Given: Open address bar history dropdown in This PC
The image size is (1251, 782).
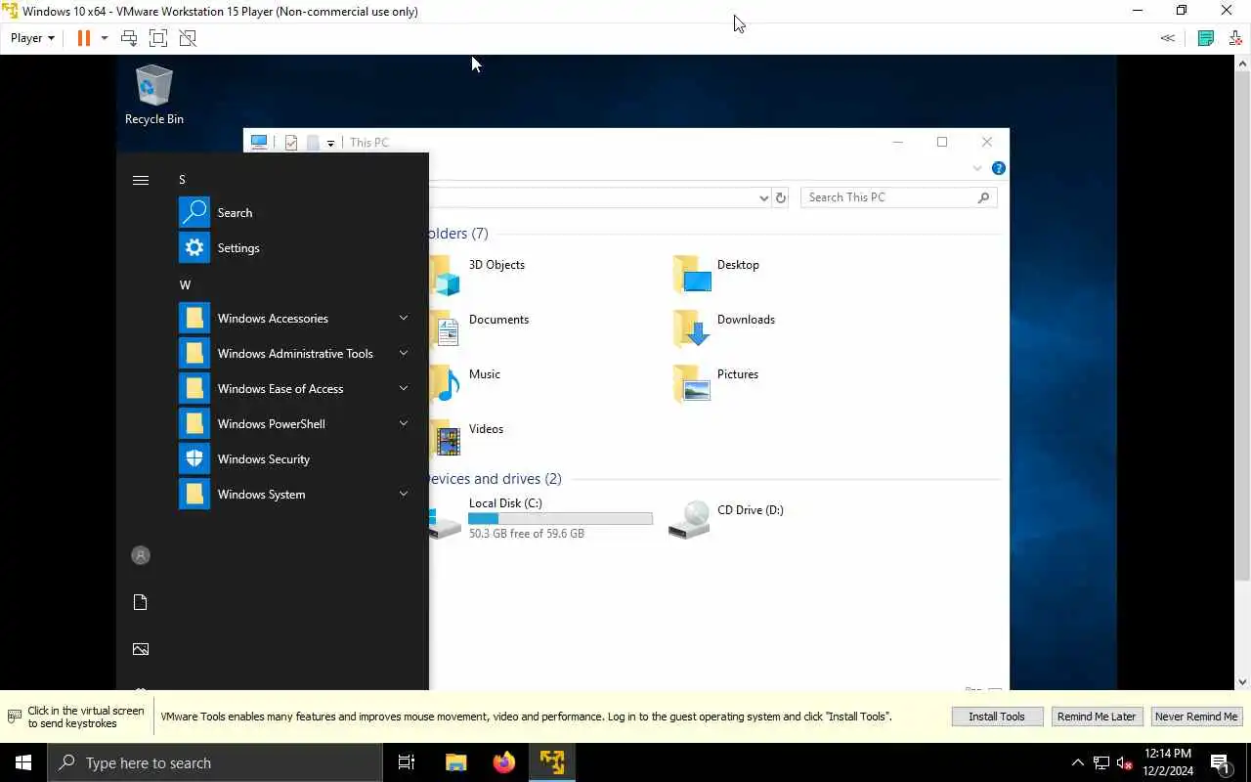Looking at the screenshot, I should pyautogui.click(x=763, y=197).
